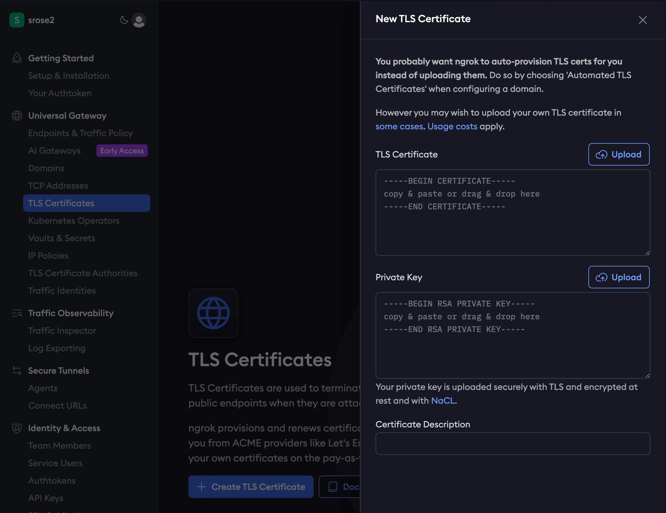Collapse the Universal Gateway section

pos(67,115)
